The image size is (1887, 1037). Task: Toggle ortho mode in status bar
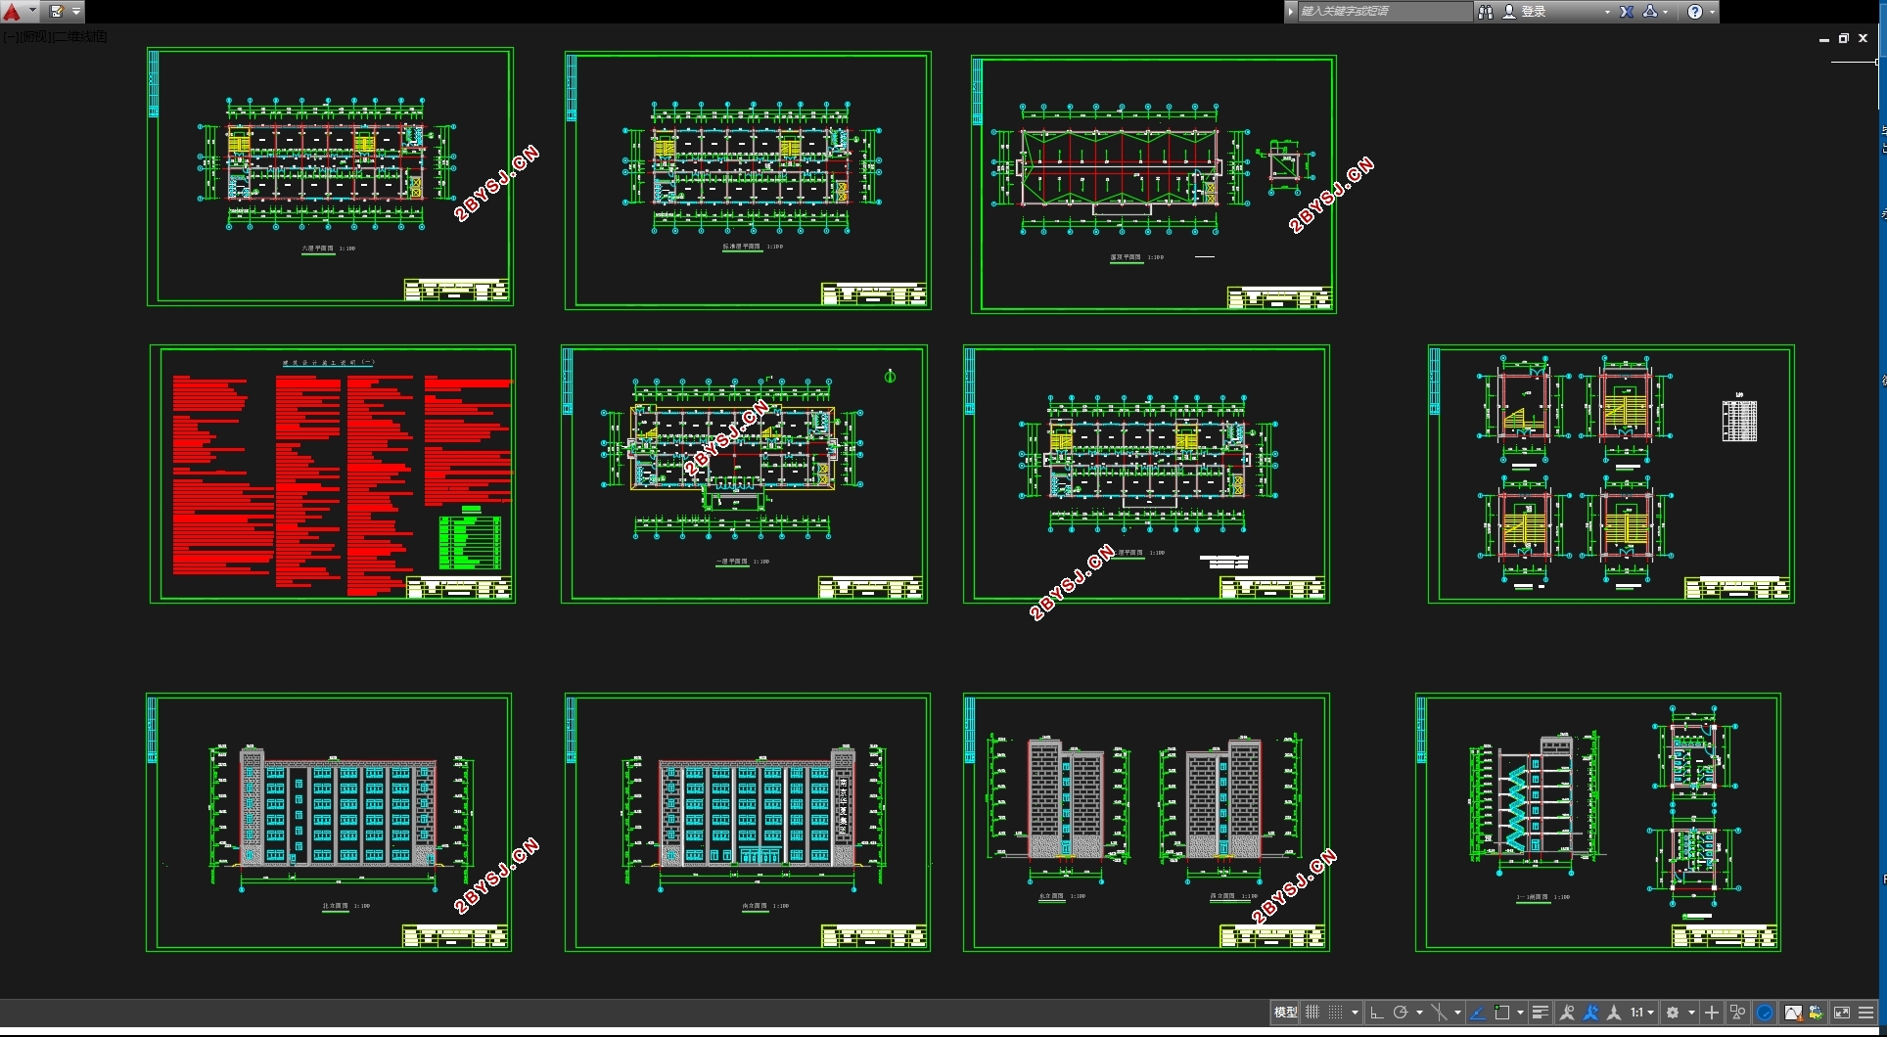click(x=1376, y=1013)
